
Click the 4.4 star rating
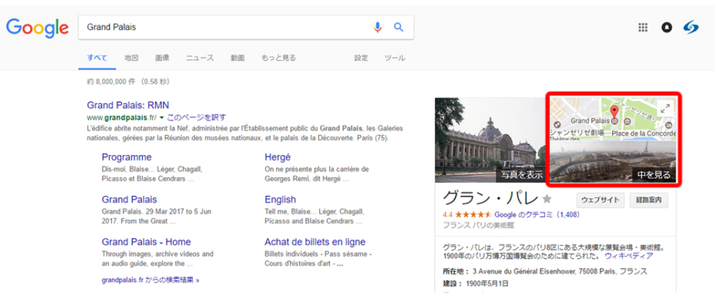tap(466, 214)
